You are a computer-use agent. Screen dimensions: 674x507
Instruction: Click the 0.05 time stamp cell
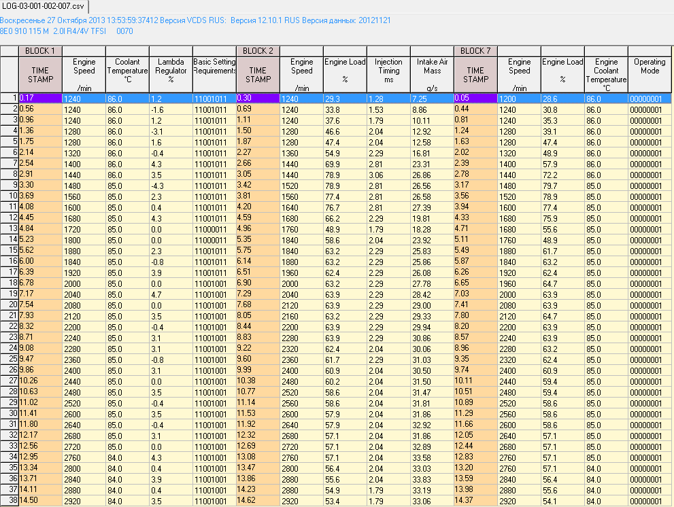[x=475, y=99]
